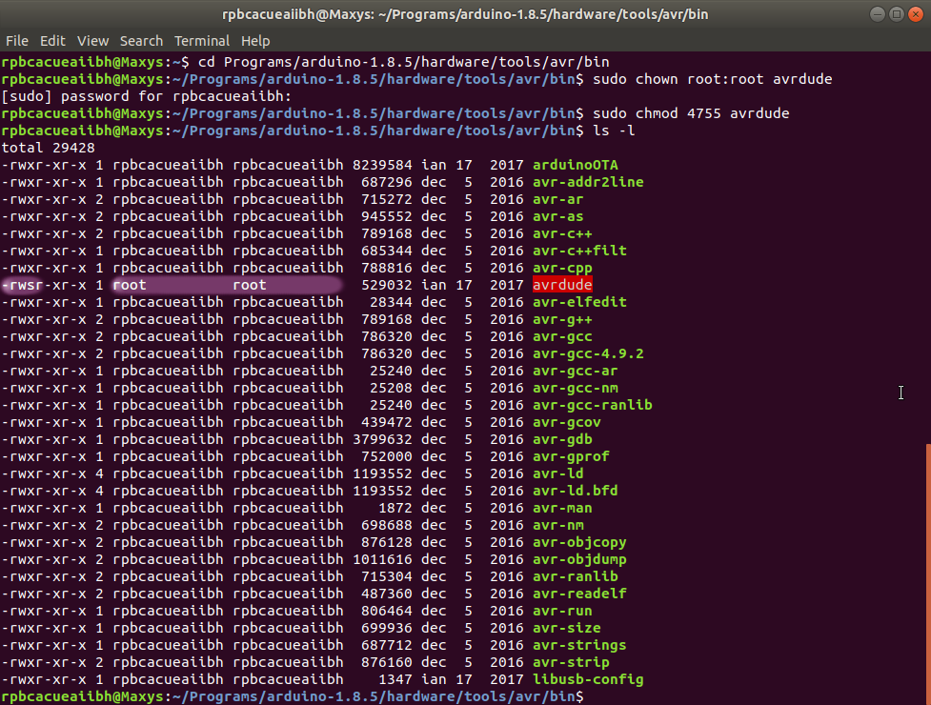Click the window title bar text
This screenshot has width=931, height=705.
tap(465, 13)
